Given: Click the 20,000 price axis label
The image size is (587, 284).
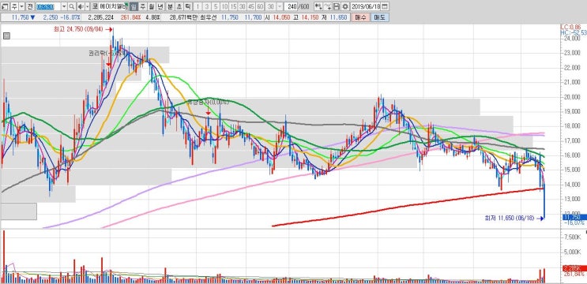Looking at the screenshot, I should (x=573, y=97).
